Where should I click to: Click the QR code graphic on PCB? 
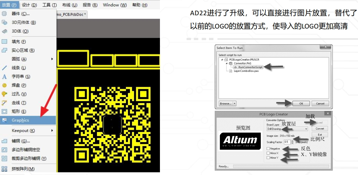tap(113, 124)
